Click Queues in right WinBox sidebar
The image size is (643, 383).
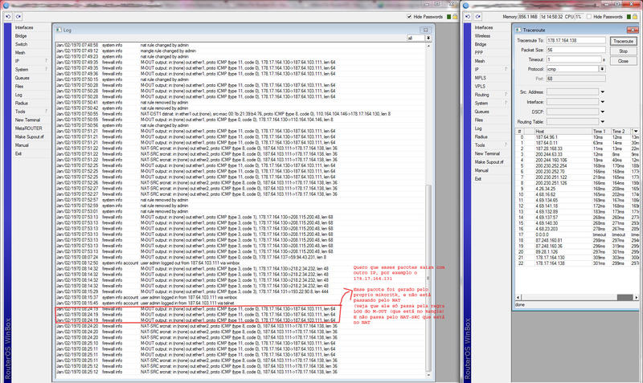[x=481, y=112]
